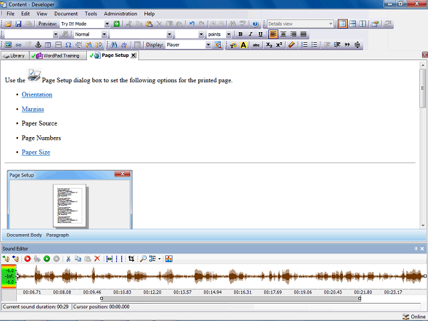
Task: Click the waveform horizontal scroll bar
Action: coord(231,299)
